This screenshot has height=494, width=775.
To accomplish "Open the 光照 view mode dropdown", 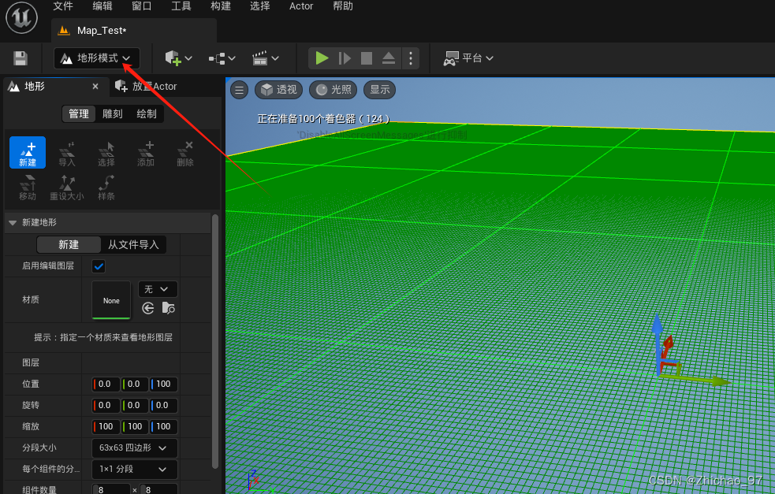I will tap(333, 90).
